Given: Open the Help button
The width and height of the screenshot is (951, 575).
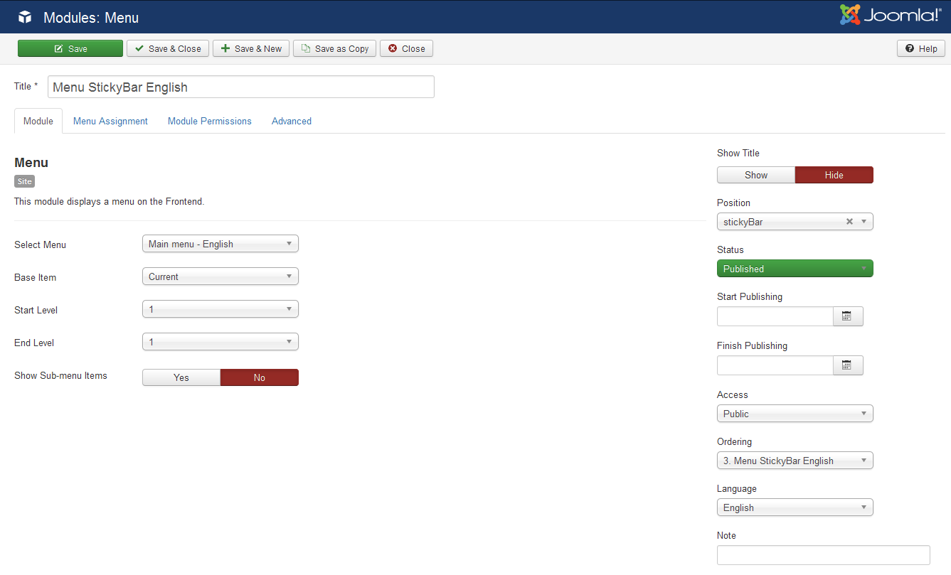Looking at the screenshot, I should coord(921,48).
